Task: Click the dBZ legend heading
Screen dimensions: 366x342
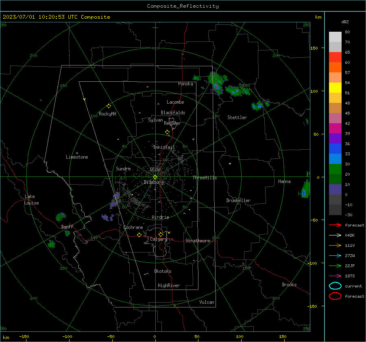Action: pos(345,22)
